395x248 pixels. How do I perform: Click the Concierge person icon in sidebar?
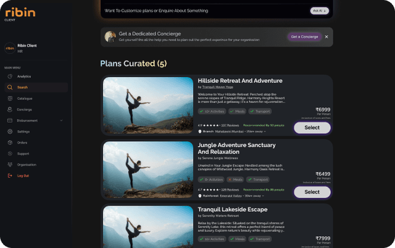(10, 110)
